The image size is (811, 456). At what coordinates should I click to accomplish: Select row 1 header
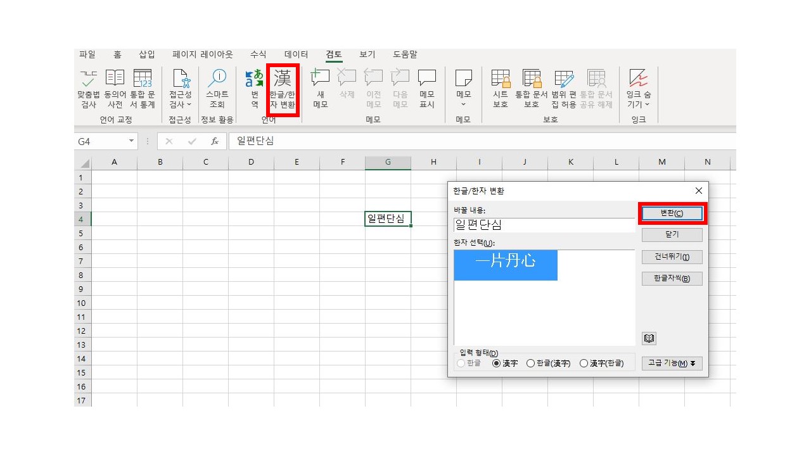tap(83, 177)
